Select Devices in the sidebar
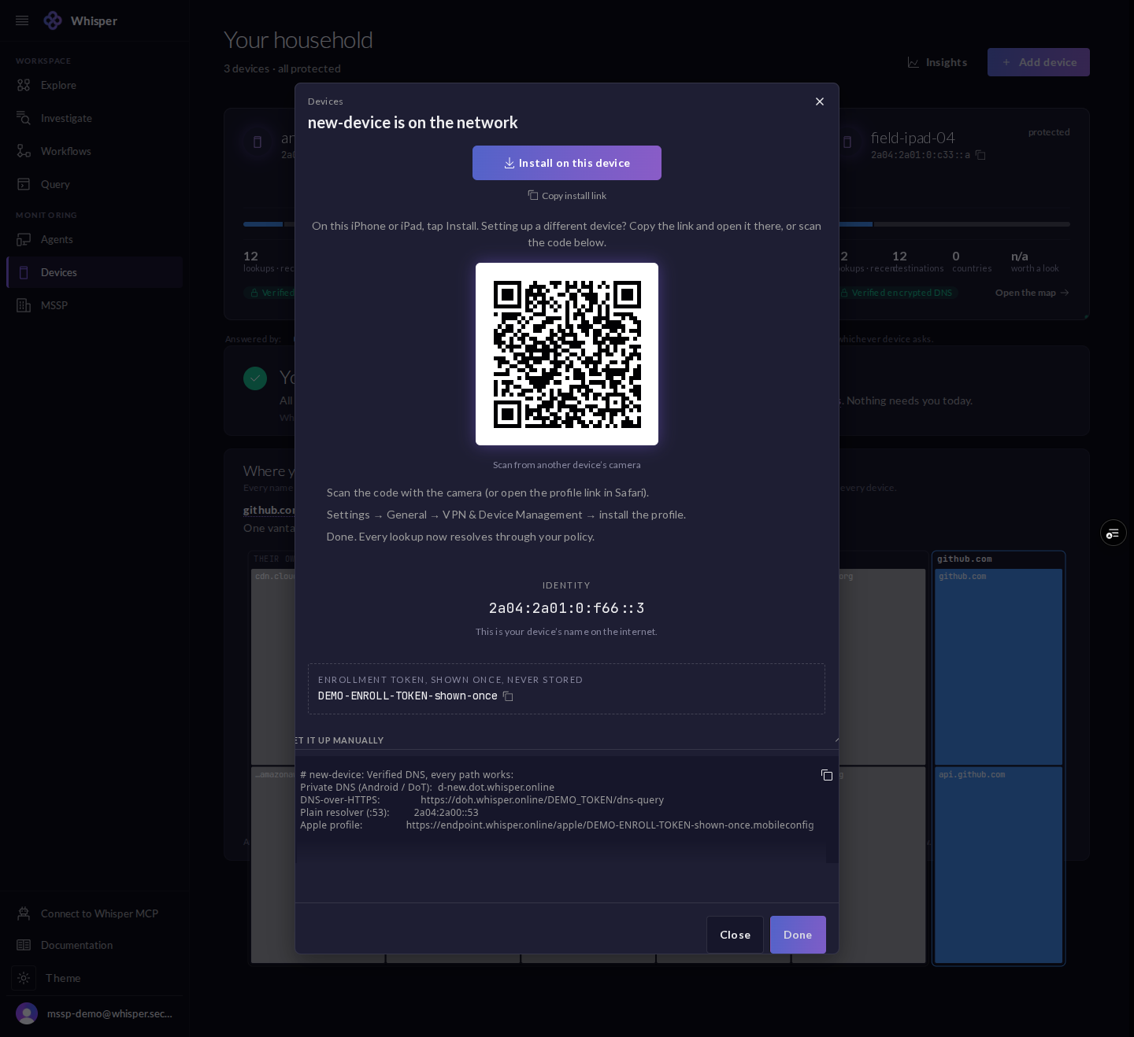Screen dimensions: 1134x1037 [x=94, y=272]
